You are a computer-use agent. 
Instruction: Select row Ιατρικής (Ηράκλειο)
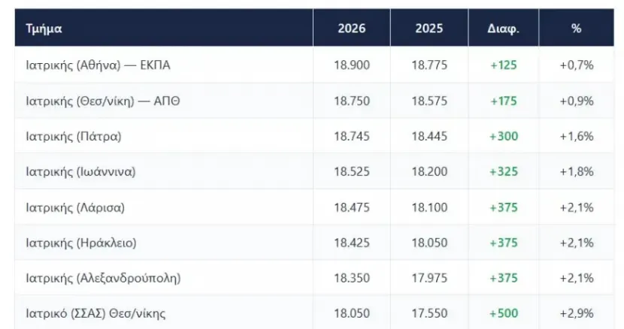pos(314,243)
